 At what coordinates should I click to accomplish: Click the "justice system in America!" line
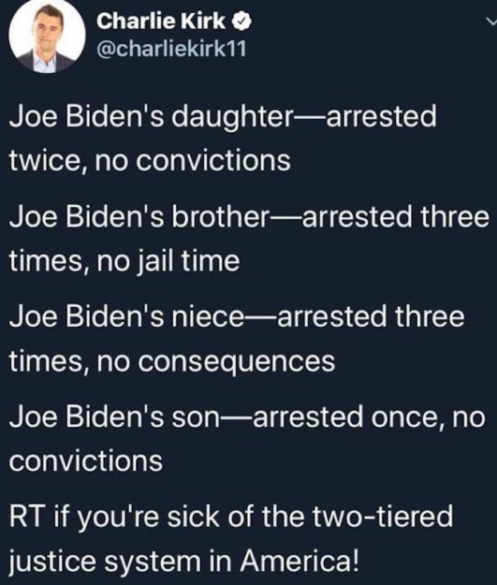pyautogui.click(x=185, y=562)
